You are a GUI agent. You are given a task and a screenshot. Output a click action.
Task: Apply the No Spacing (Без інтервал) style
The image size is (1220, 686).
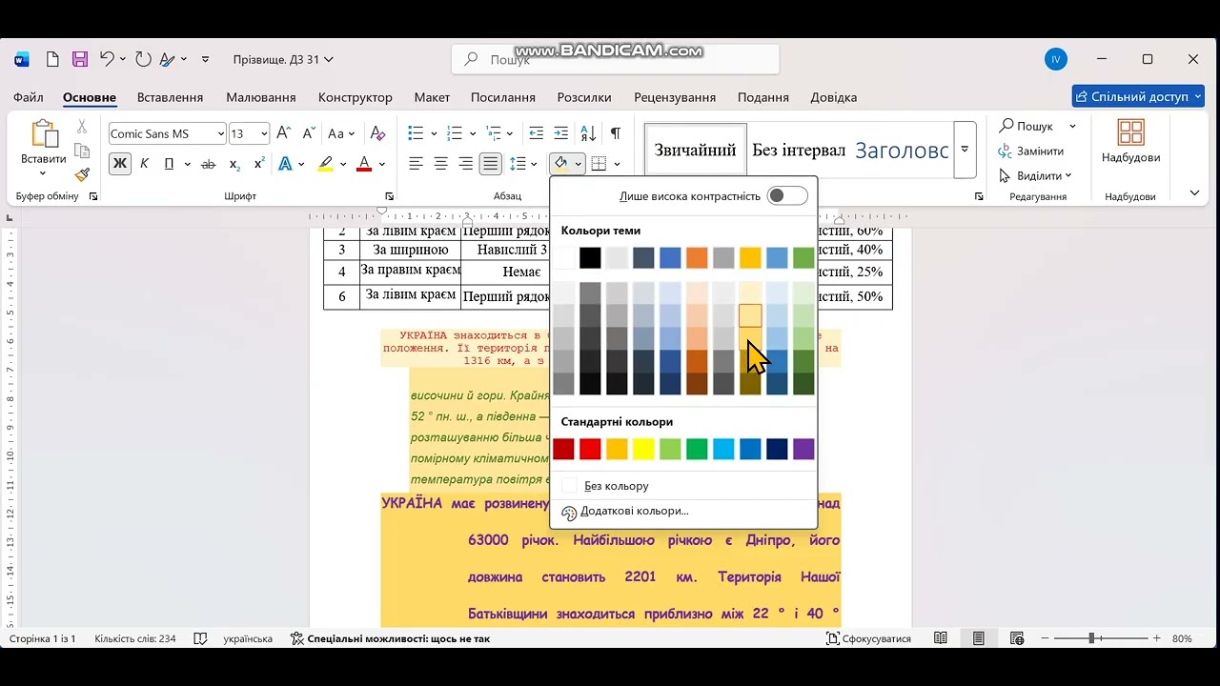pos(799,150)
